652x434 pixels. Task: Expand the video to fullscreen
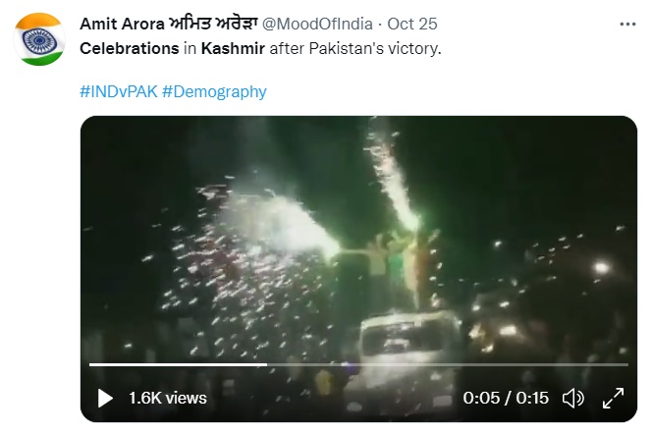tap(613, 399)
